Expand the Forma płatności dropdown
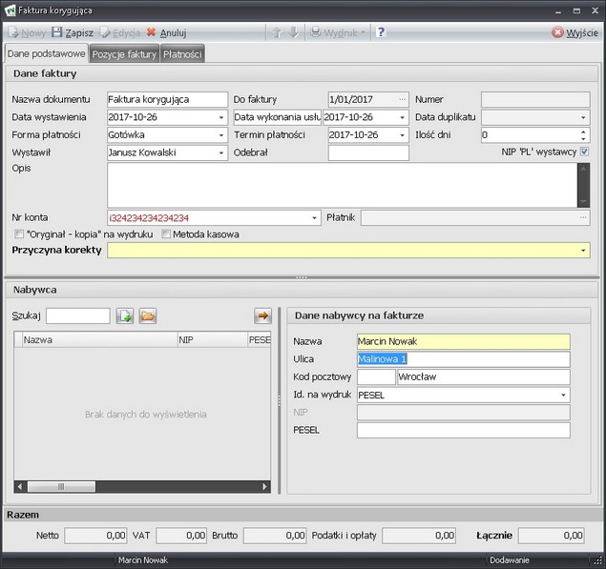606x569 pixels. pos(221,134)
